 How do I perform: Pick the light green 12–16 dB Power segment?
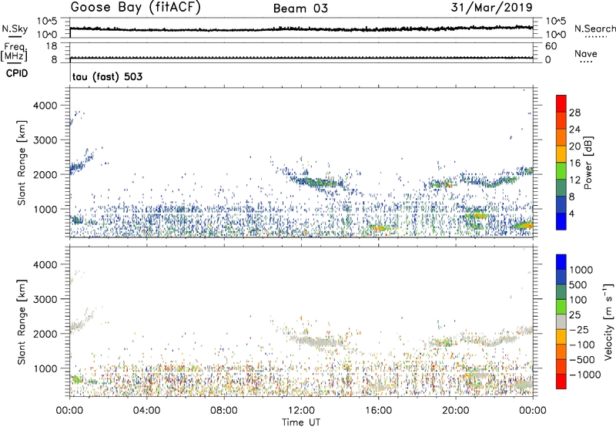point(561,171)
